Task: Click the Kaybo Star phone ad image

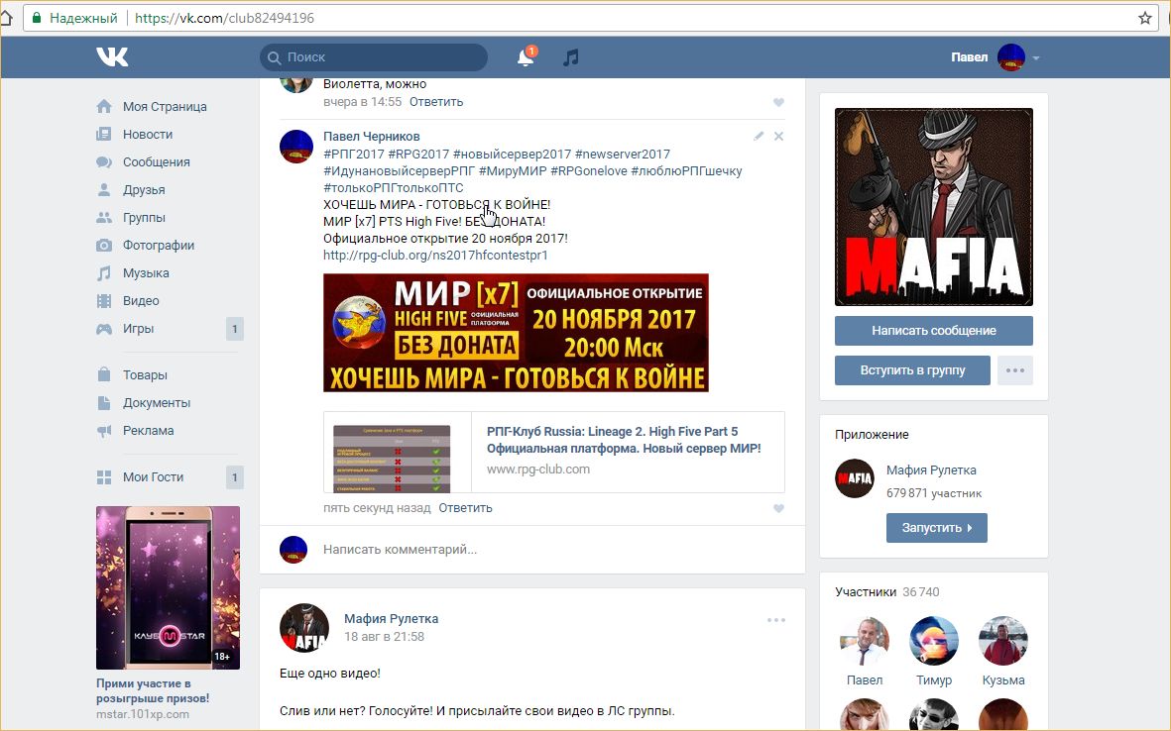Action: click(x=168, y=587)
